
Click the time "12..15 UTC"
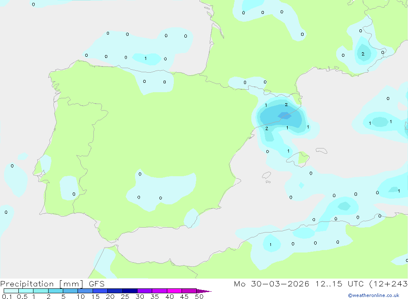coord(339,284)
